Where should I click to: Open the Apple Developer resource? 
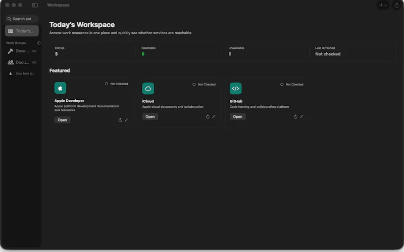point(62,120)
